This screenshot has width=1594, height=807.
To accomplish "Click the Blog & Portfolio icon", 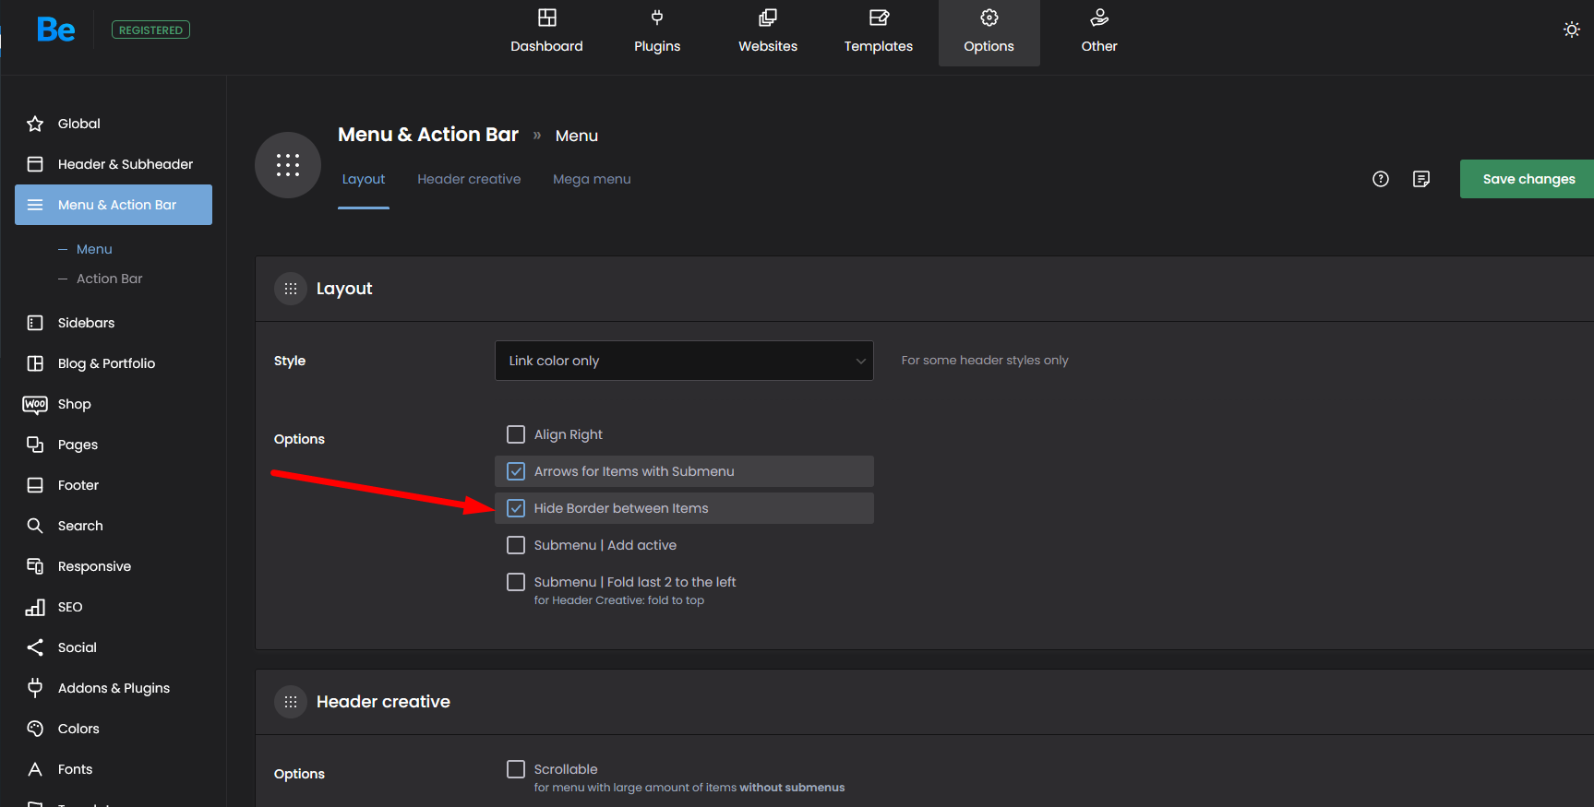I will point(35,363).
